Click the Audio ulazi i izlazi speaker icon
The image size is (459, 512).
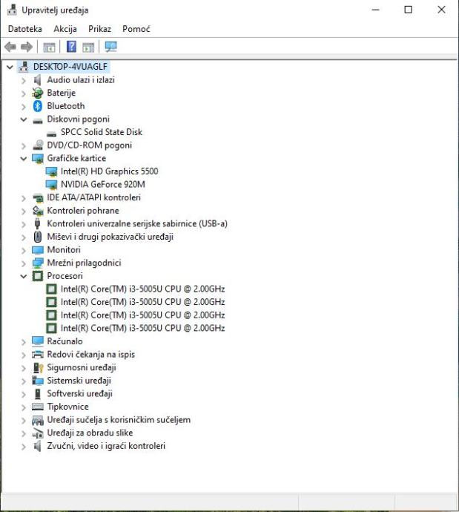tap(38, 79)
